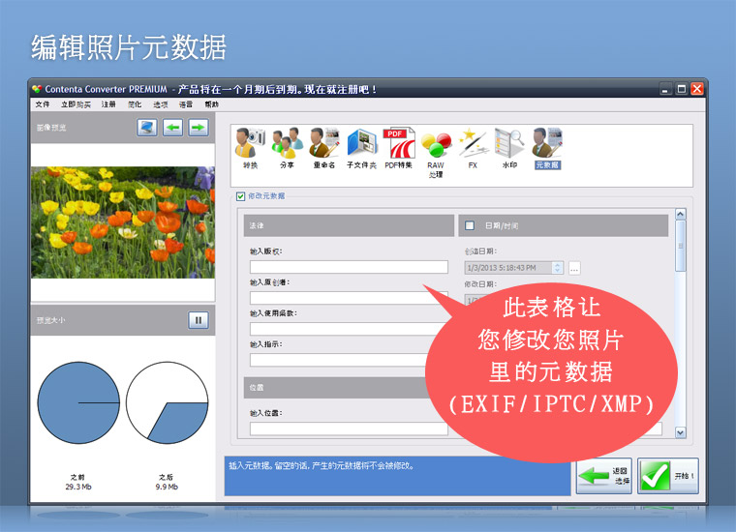The image size is (736, 532).
Task: Minimize the Contenta Converter window
Action: (x=665, y=89)
